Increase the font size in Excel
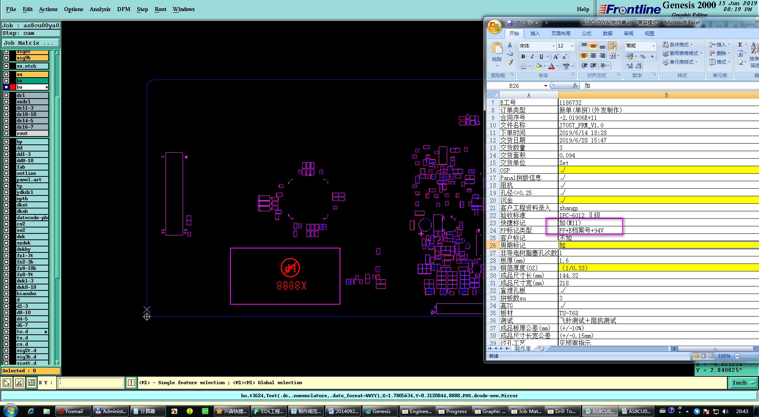The height and width of the screenshot is (417, 759). tap(556, 57)
